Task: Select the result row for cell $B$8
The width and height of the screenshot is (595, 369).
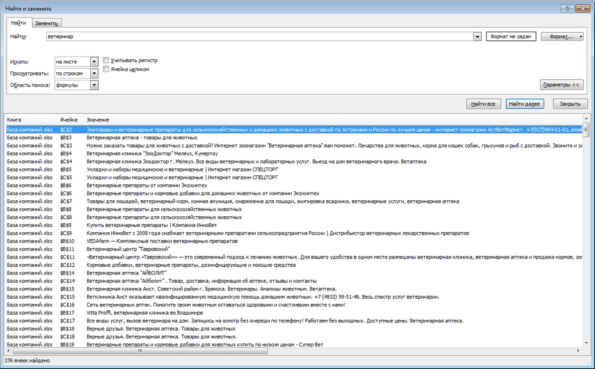Action: pos(294,209)
